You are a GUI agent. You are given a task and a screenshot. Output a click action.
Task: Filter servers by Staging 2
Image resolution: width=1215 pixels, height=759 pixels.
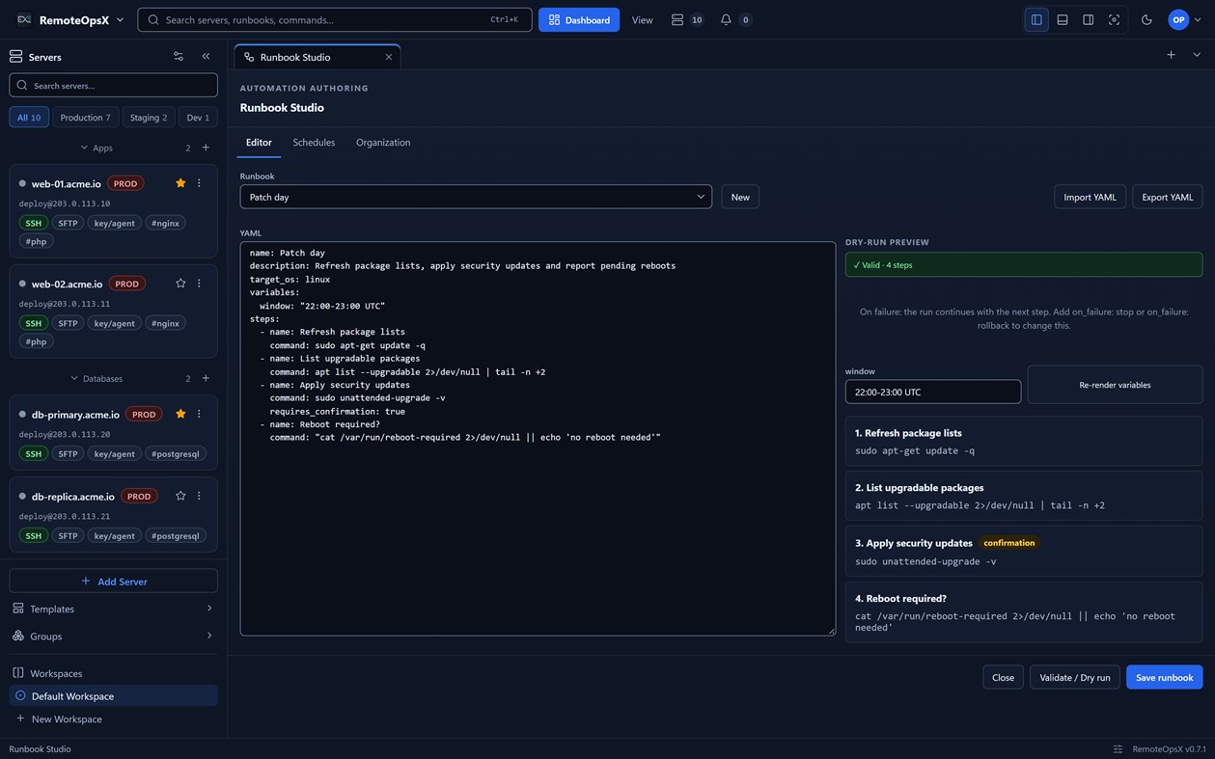tap(149, 117)
